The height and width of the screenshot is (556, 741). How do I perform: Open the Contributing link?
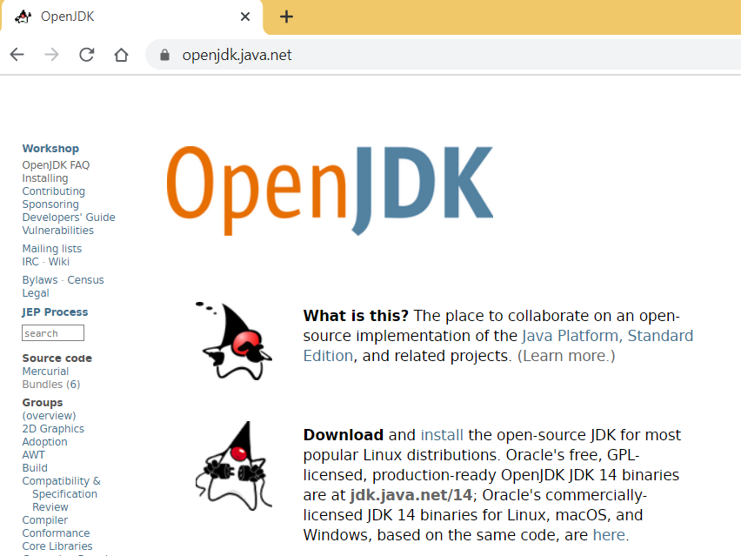click(x=53, y=191)
